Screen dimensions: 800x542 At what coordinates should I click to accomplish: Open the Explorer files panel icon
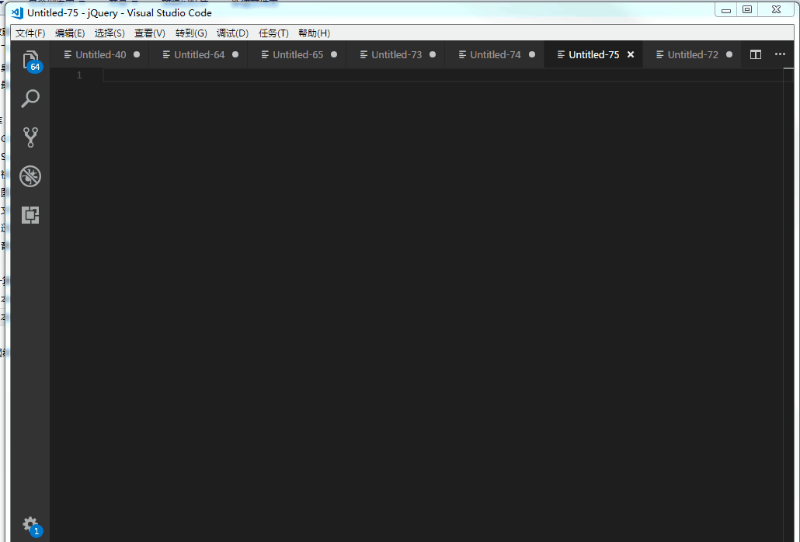(x=30, y=60)
